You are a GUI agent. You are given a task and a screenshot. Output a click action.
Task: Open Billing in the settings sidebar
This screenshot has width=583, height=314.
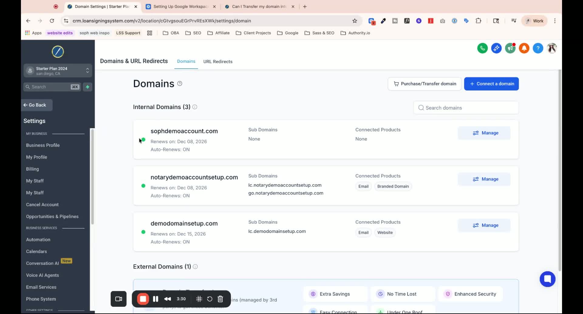point(32,169)
